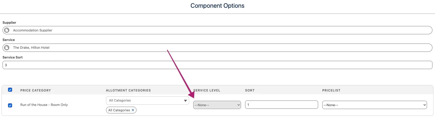Click the Service field record icon
435x117 pixels.
[7, 48]
